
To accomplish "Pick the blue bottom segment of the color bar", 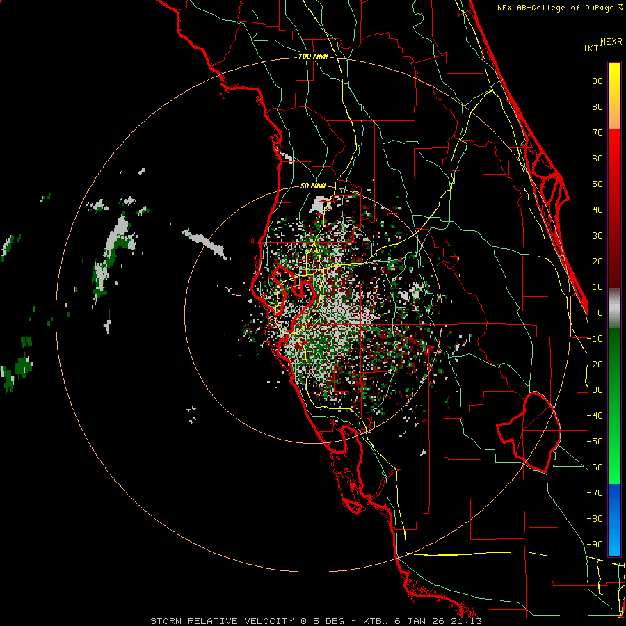I will tap(614, 520).
